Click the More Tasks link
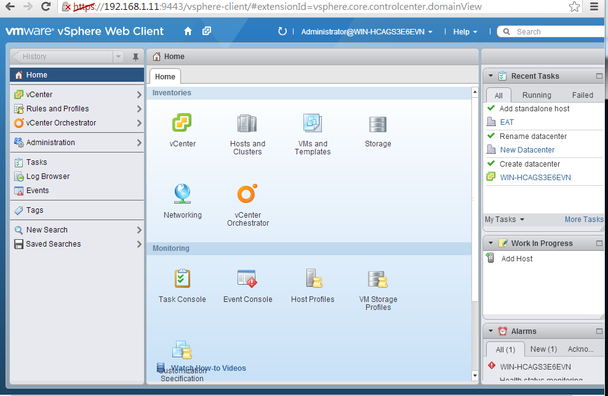This screenshot has width=608, height=396. [584, 220]
